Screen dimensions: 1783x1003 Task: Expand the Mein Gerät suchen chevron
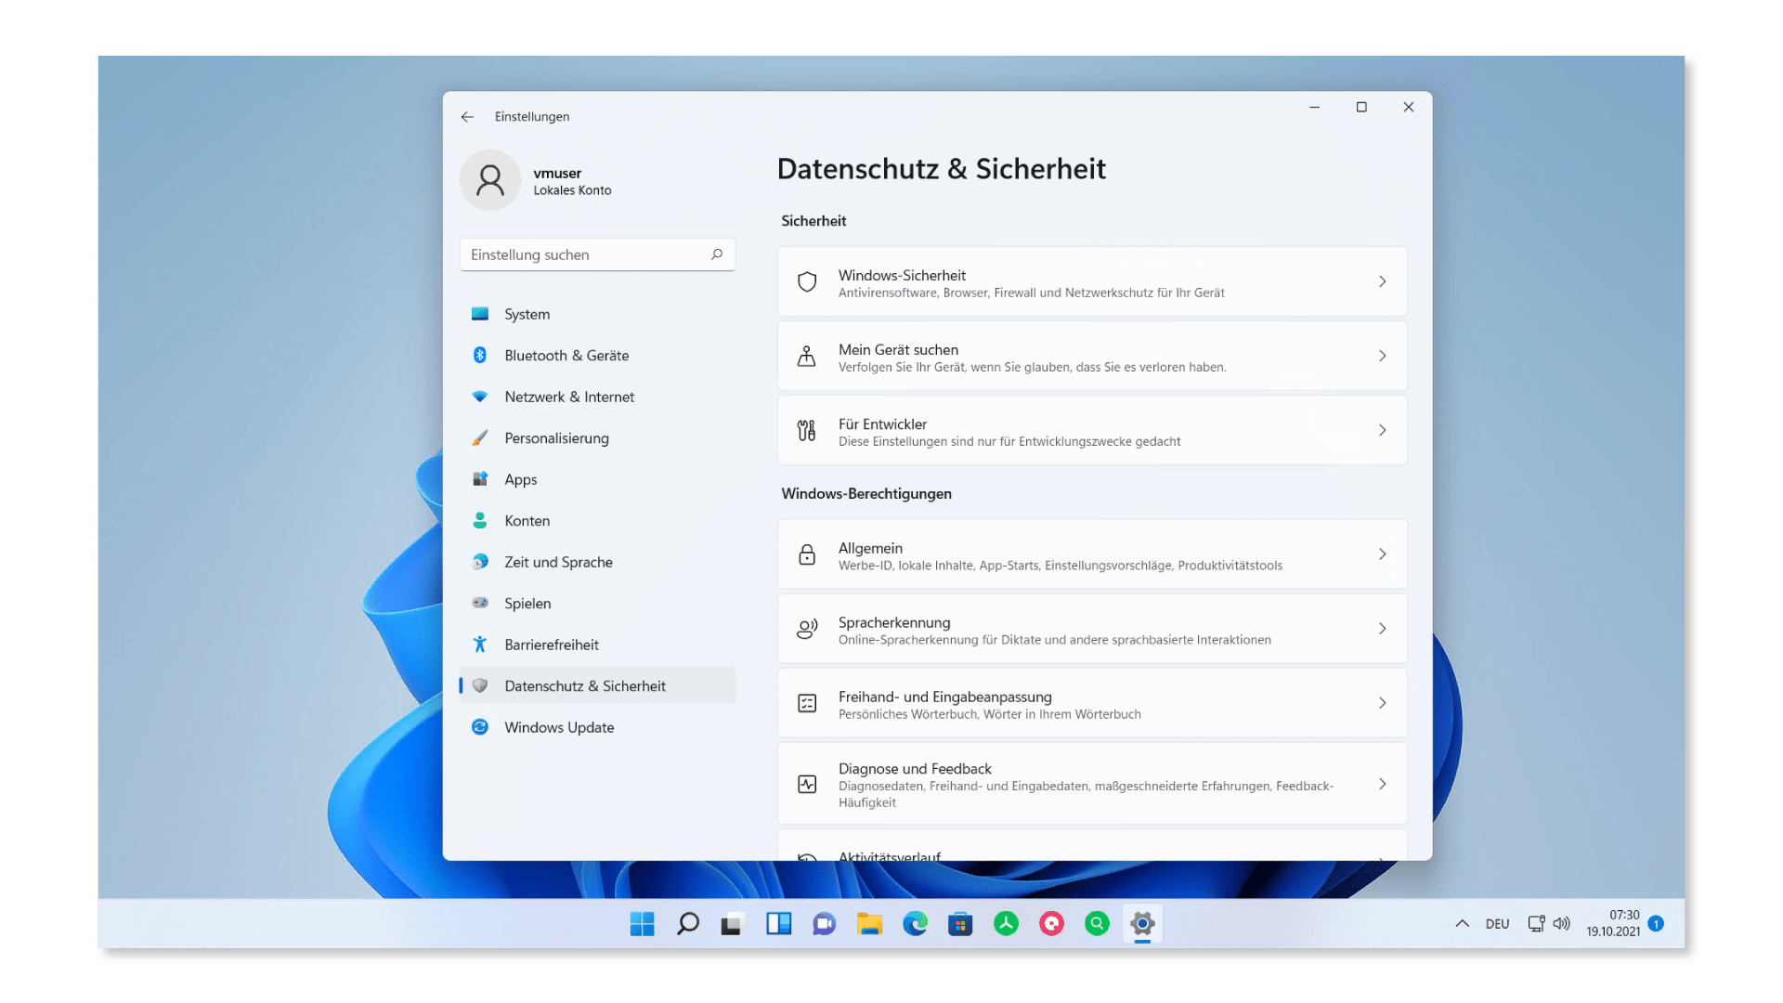(x=1383, y=357)
